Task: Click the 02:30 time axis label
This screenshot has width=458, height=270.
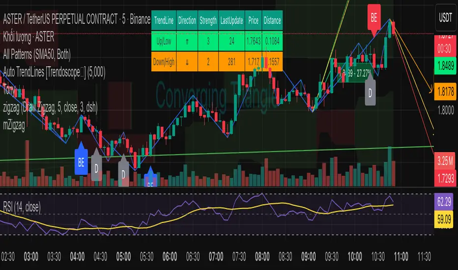Action: pyautogui.click(x=8, y=257)
